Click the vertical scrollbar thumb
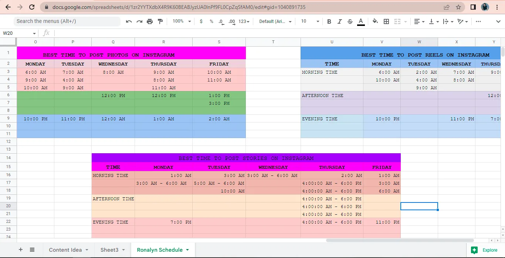This screenshot has height=258, width=505. coord(503,52)
